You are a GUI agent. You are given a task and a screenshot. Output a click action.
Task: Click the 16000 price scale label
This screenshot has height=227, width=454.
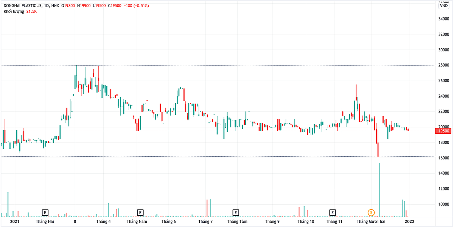tap(443, 158)
